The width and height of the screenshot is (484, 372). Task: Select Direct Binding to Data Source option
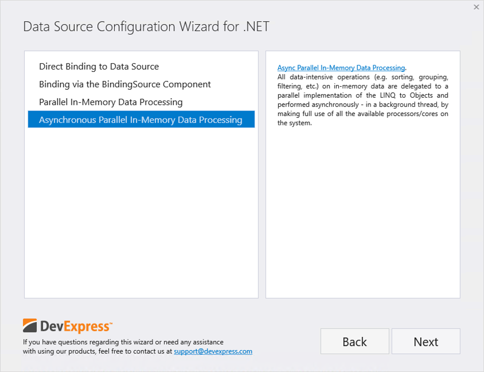[99, 67]
